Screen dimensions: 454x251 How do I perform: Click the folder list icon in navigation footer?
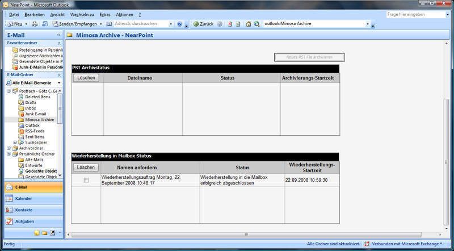point(45,233)
